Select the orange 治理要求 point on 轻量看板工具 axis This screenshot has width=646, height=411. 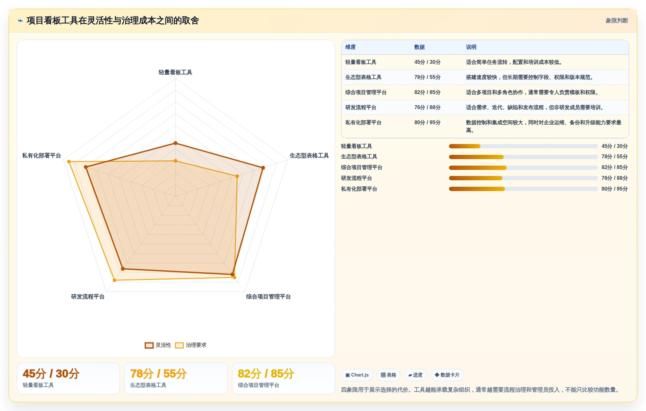pyautogui.click(x=176, y=161)
